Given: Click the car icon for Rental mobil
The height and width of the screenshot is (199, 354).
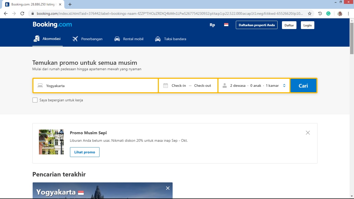Looking at the screenshot, I should pyautogui.click(x=117, y=39).
